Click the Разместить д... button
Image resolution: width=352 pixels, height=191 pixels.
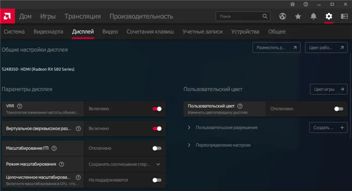(277, 48)
